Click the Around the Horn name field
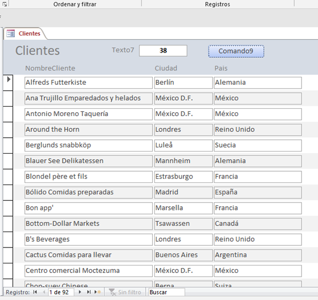This screenshot has width=318, height=300. pyautogui.click(x=89, y=129)
